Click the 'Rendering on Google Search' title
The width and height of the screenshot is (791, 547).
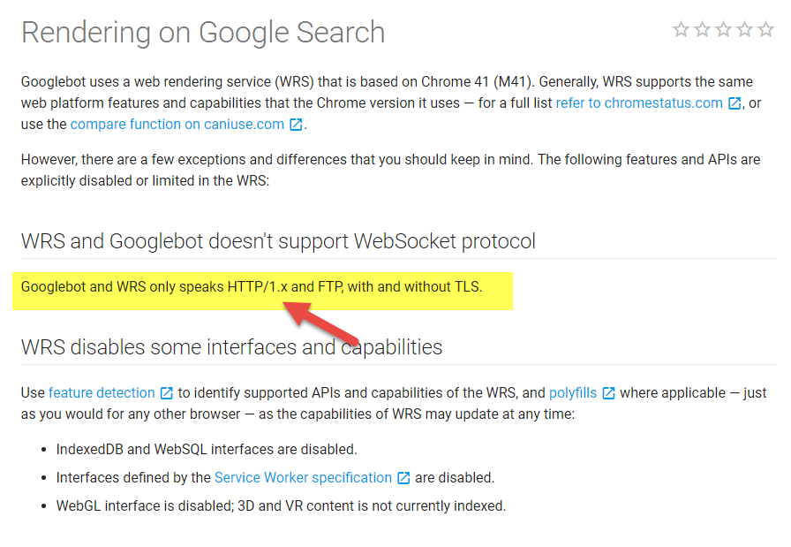203,33
